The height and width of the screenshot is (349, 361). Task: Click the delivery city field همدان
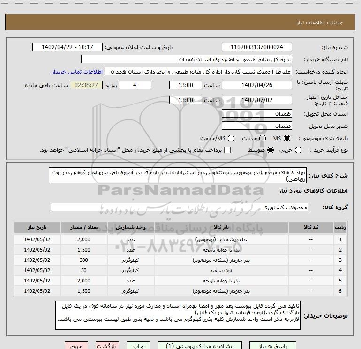(x=257, y=126)
